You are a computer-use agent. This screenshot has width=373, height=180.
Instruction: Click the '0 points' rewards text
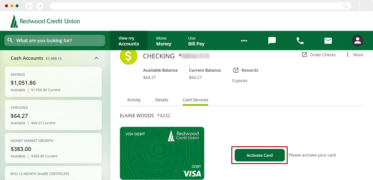[240, 81]
